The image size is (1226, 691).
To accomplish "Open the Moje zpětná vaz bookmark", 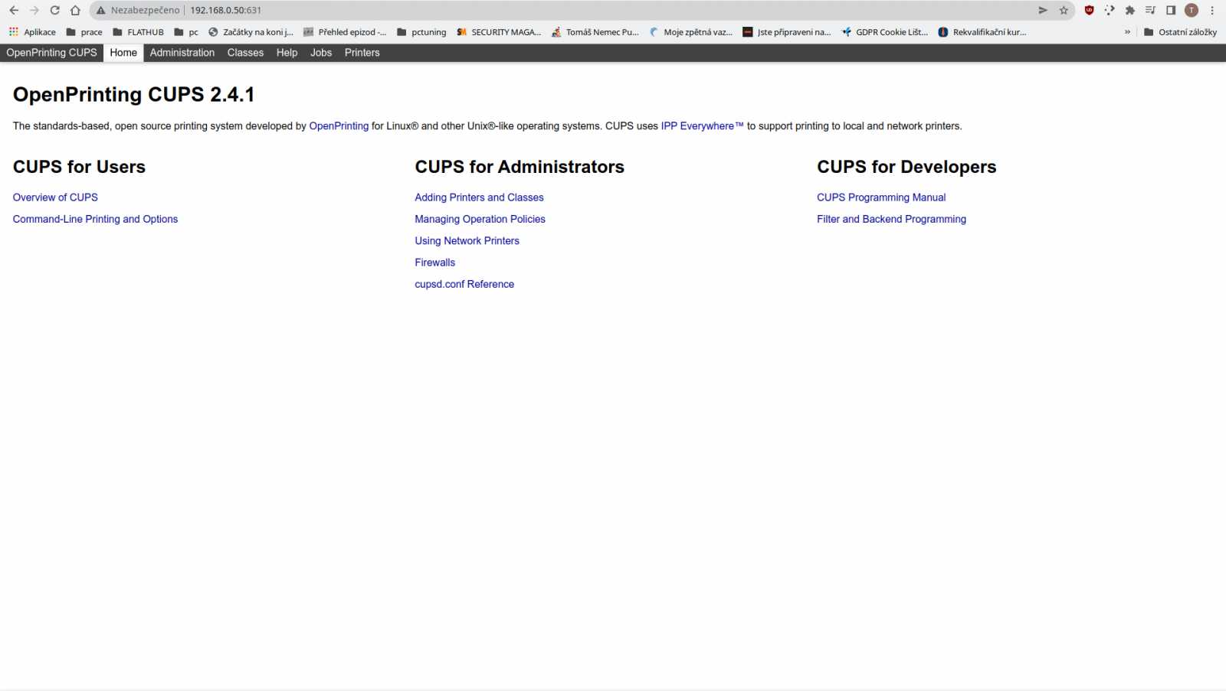I will [690, 32].
